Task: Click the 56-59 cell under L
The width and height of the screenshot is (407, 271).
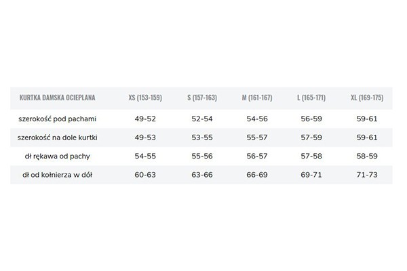Action: click(x=311, y=119)
